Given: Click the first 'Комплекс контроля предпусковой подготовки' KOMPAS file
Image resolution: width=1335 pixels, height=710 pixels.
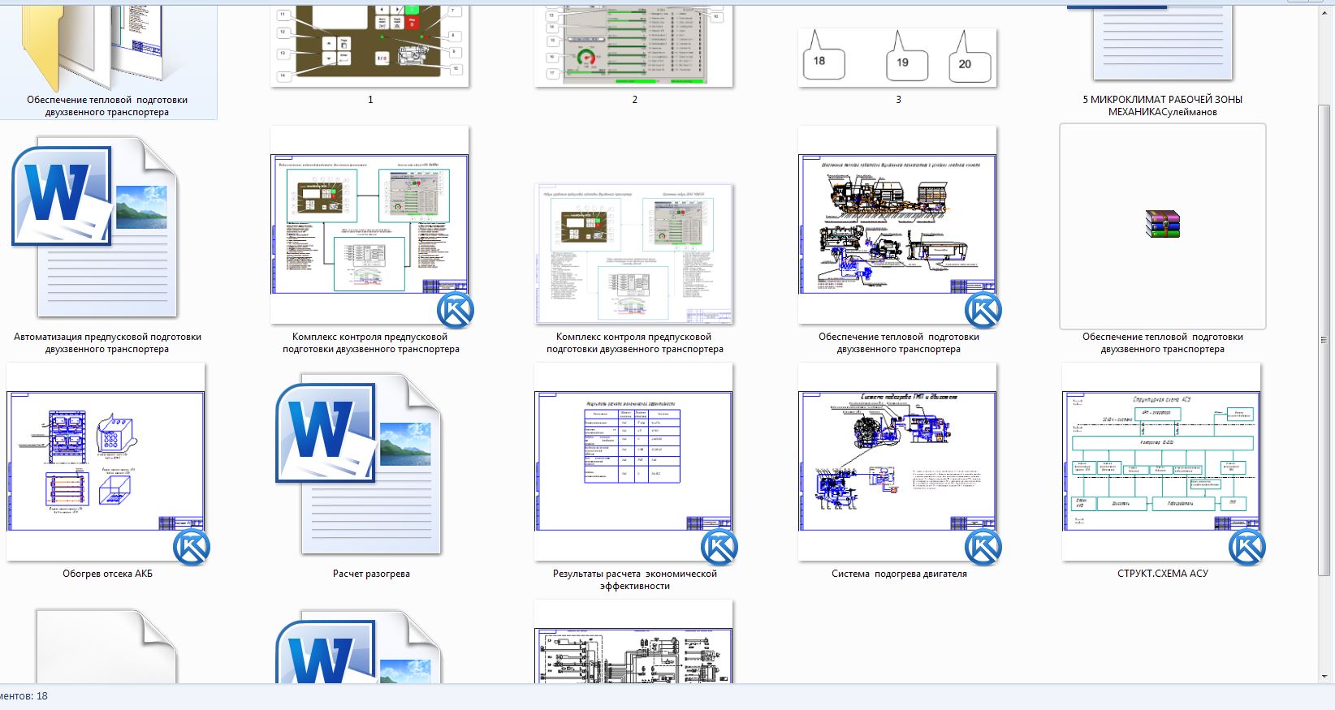Looking at the screenshot, I should click(x=370, y=226).
